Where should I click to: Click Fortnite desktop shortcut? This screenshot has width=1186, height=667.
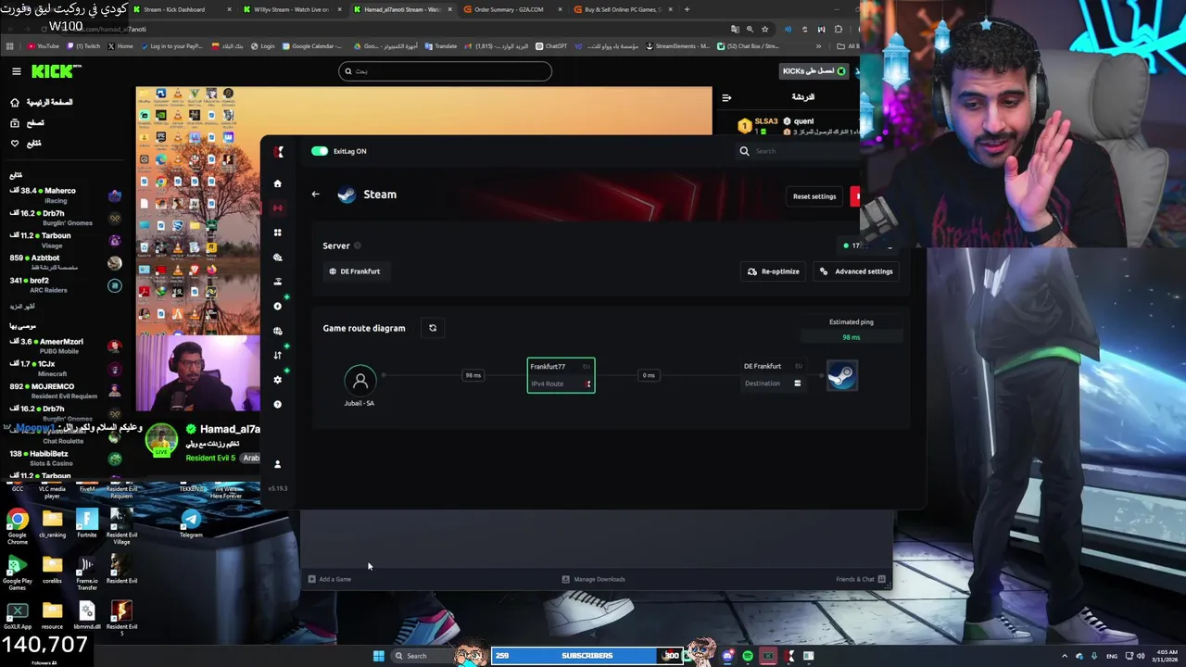pyautogui.click(x=86, y=523)
